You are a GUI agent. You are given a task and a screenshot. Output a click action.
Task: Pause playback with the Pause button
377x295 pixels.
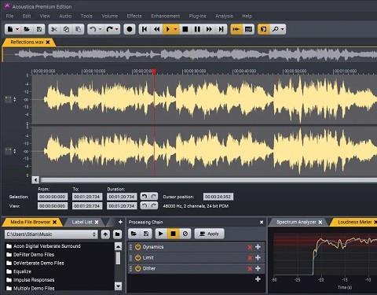197,29
